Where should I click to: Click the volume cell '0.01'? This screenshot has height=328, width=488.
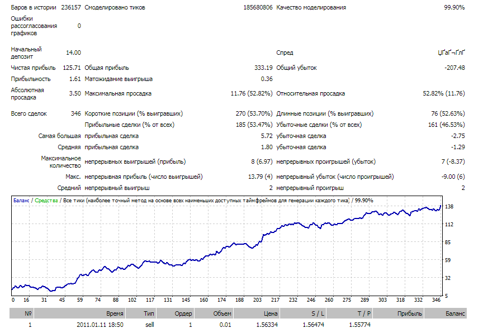pos(225,325)
